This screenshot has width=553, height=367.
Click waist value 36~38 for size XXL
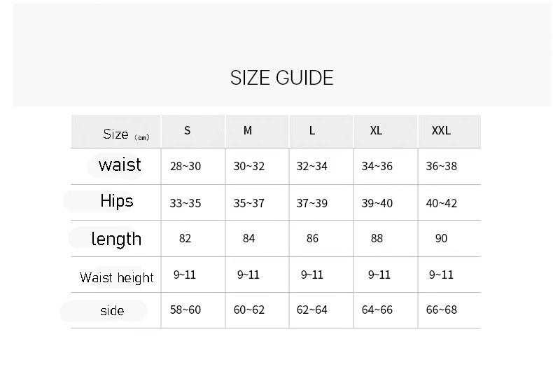pos(441,167)
